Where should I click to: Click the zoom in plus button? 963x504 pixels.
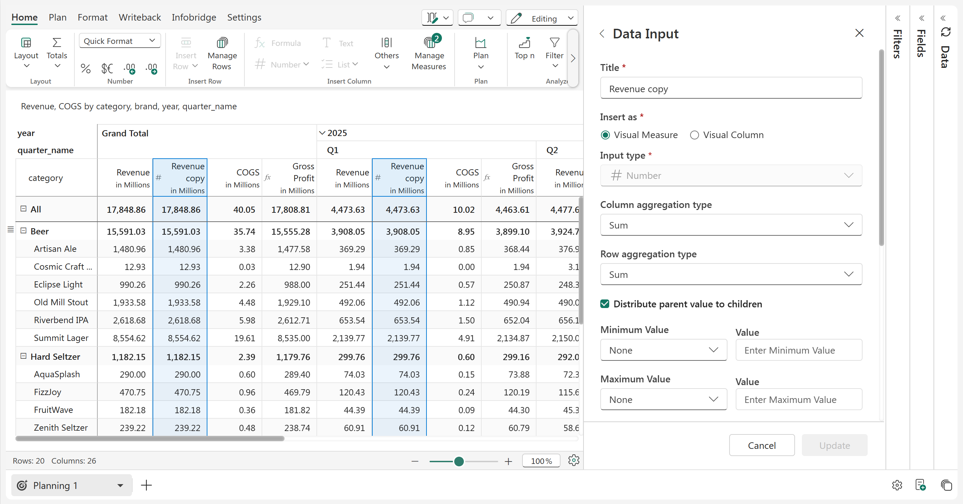[x=508, y=462]
